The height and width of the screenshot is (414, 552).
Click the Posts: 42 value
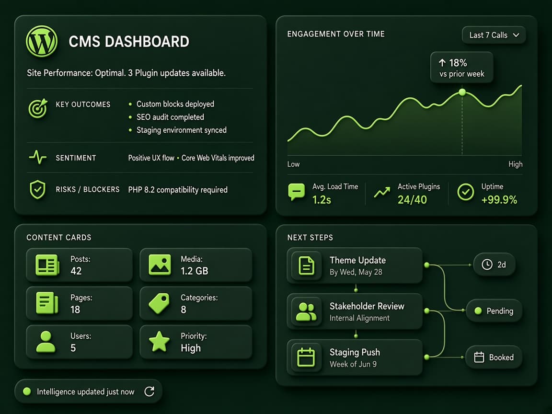click(76, 271)
